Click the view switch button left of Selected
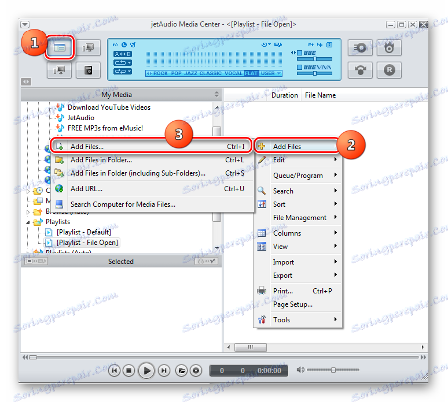 tap(36, 261)
